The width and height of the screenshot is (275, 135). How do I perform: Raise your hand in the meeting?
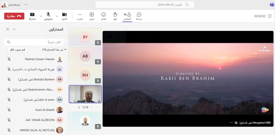coord(115,16)
